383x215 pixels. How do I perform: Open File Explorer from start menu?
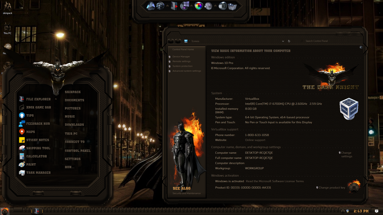35,99
